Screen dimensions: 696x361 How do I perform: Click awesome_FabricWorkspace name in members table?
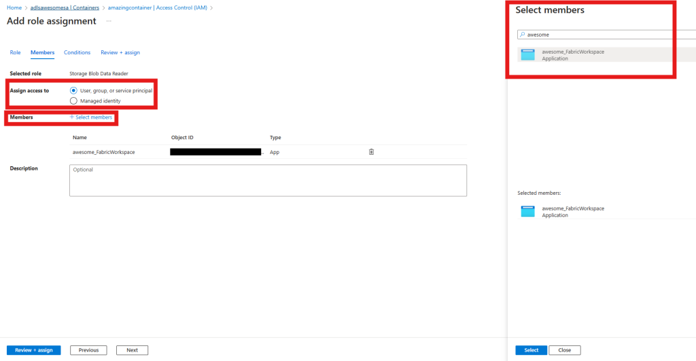(103, 152)
